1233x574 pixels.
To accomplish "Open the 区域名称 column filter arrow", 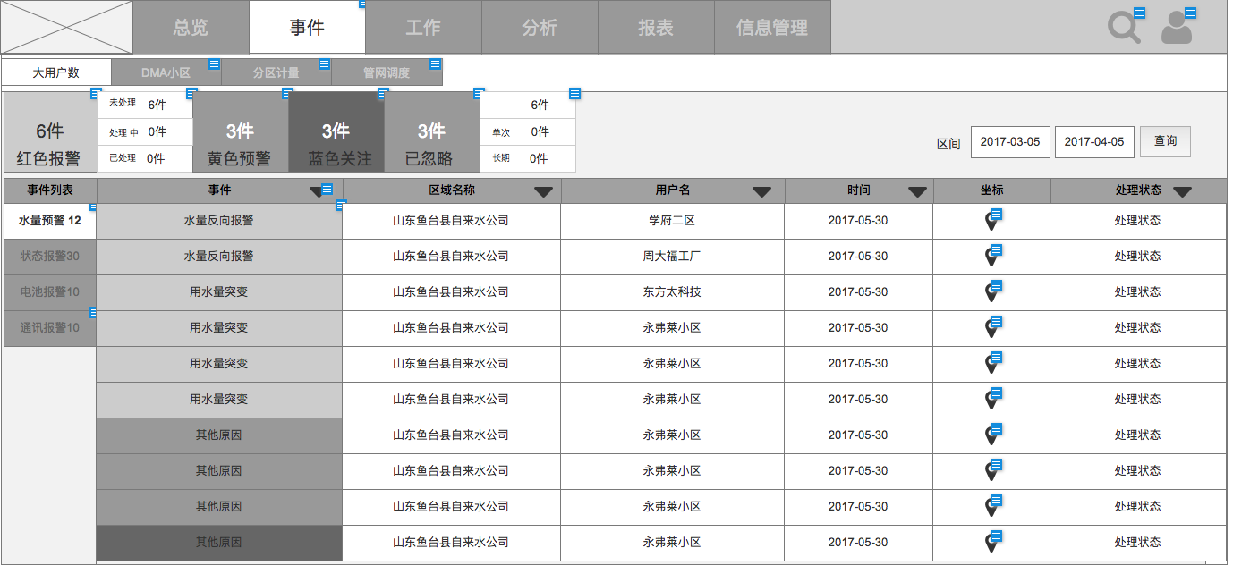I will pos(543,191).
